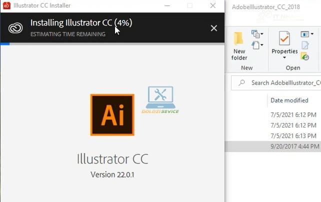Select file modified 9/20/2017 4:44 PM
The image size is (321, 202).
[x=293, y=146]
